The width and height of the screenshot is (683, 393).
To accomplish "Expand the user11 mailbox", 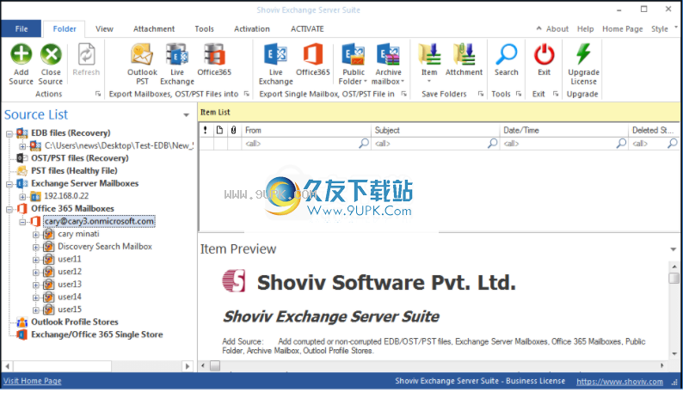I will tap(36, 260).
